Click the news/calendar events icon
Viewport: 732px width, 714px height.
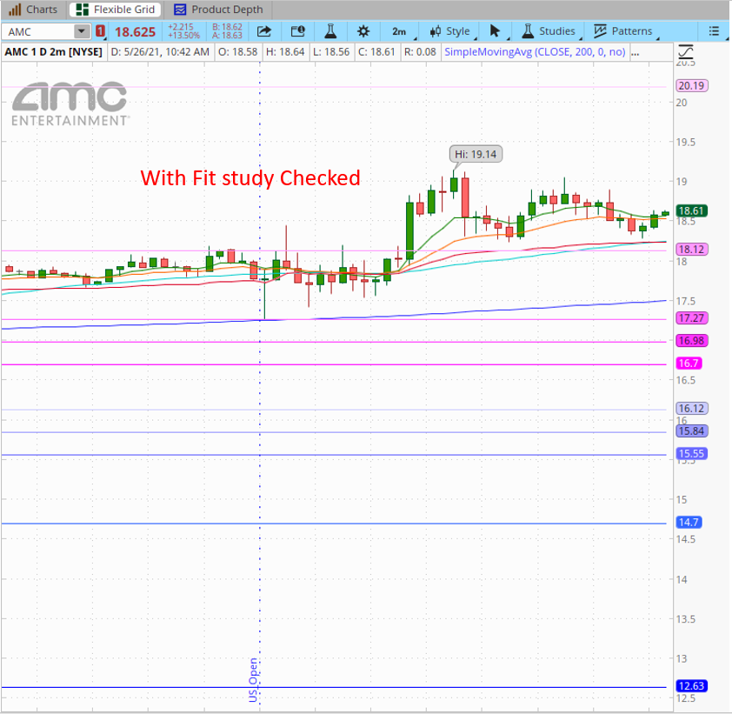point(298,31)
